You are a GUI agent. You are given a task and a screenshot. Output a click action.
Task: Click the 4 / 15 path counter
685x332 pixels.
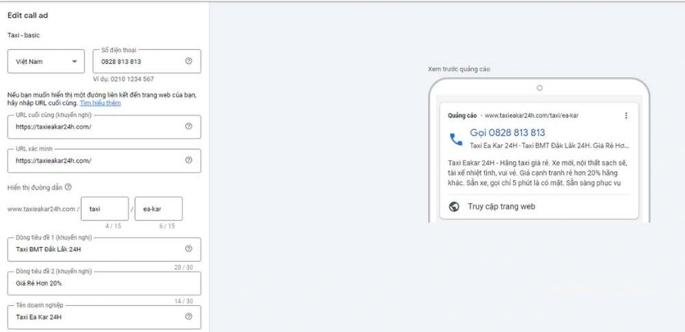point(113,226)
